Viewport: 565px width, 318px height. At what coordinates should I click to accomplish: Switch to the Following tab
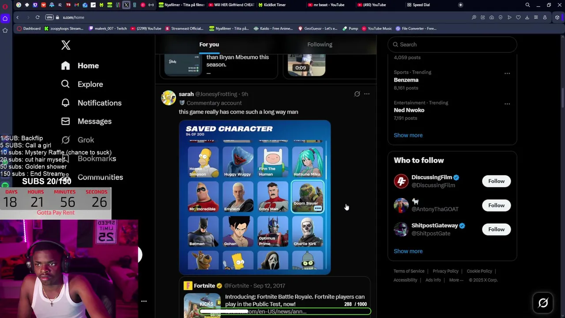pyautogui.click(x=320, y=44)
